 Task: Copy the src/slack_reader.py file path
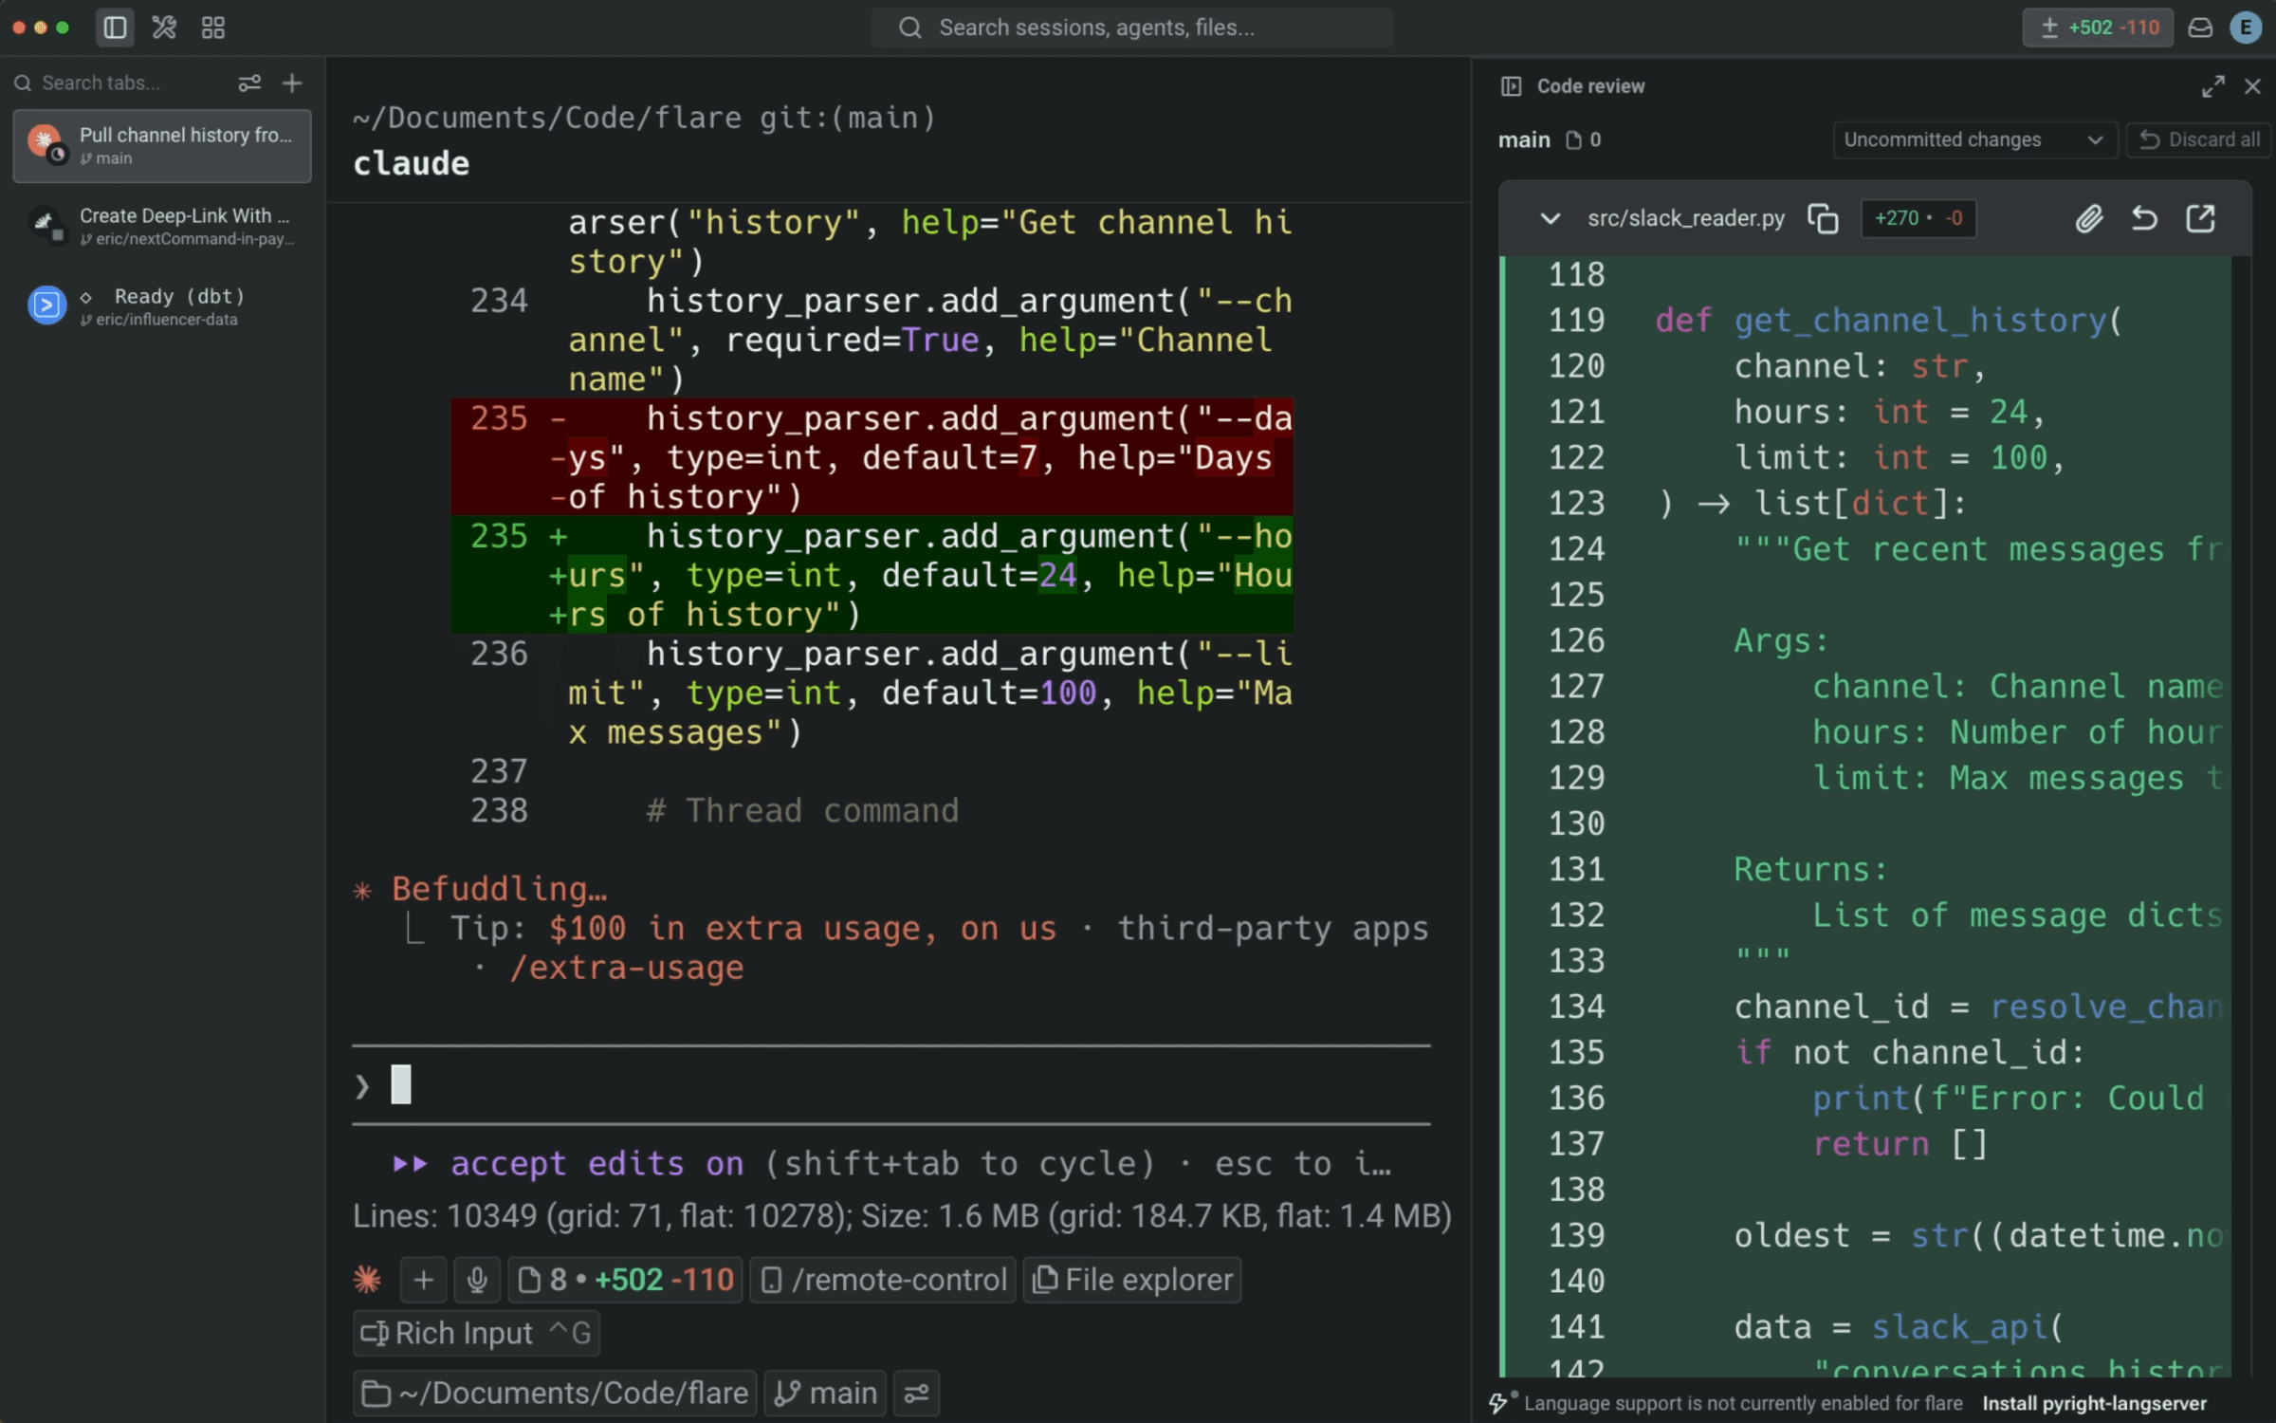(x=1823, y=219)
